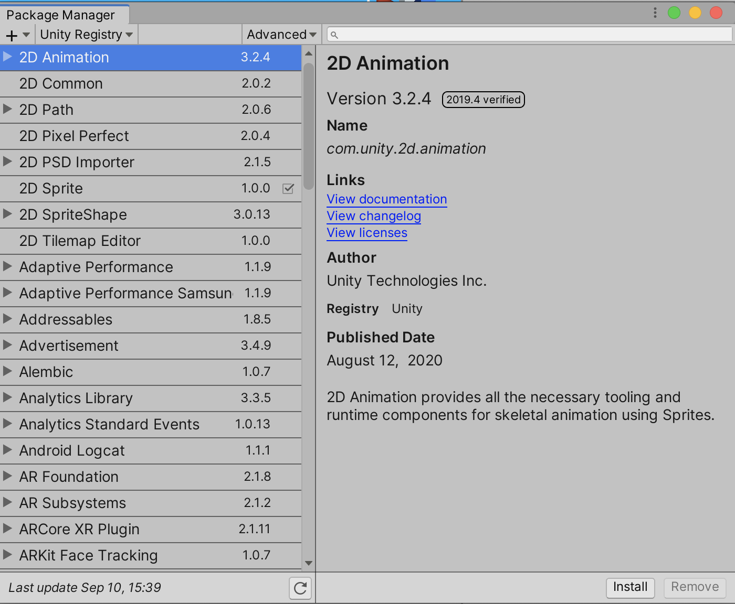Open the View changelog link
This screenshot has height=604, width=735.
pos(374,216)
